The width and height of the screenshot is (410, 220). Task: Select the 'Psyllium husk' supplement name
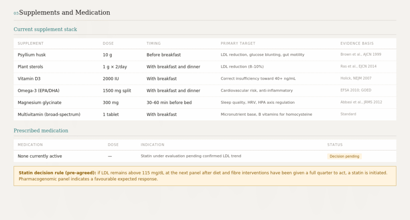(x=32, y=55)
